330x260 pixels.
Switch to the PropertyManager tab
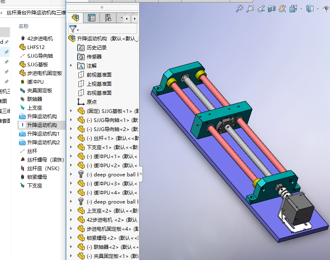(x=92, y=18)
